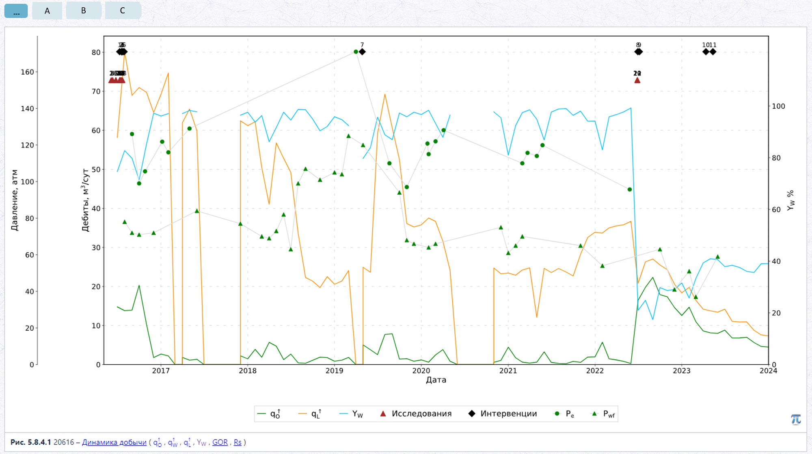812x454 pixels.
Task: Click the Pe point at chart top near 2019
Action: click(x=356, y=52)
